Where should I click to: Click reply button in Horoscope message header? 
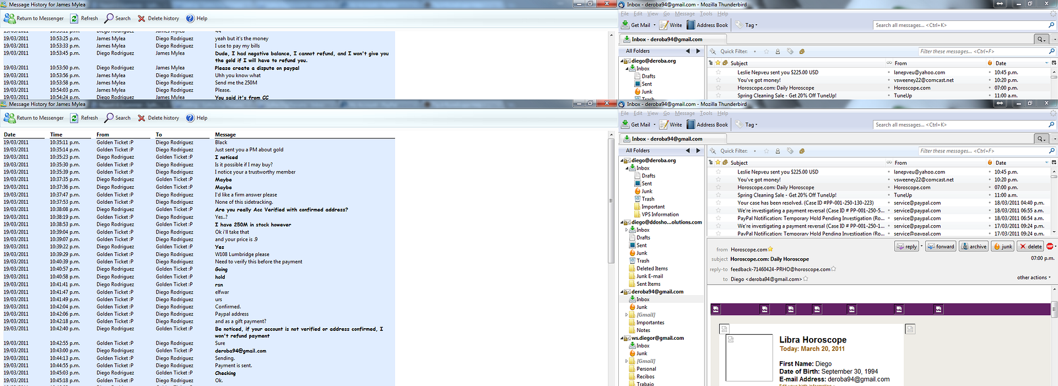click(906, 246)
